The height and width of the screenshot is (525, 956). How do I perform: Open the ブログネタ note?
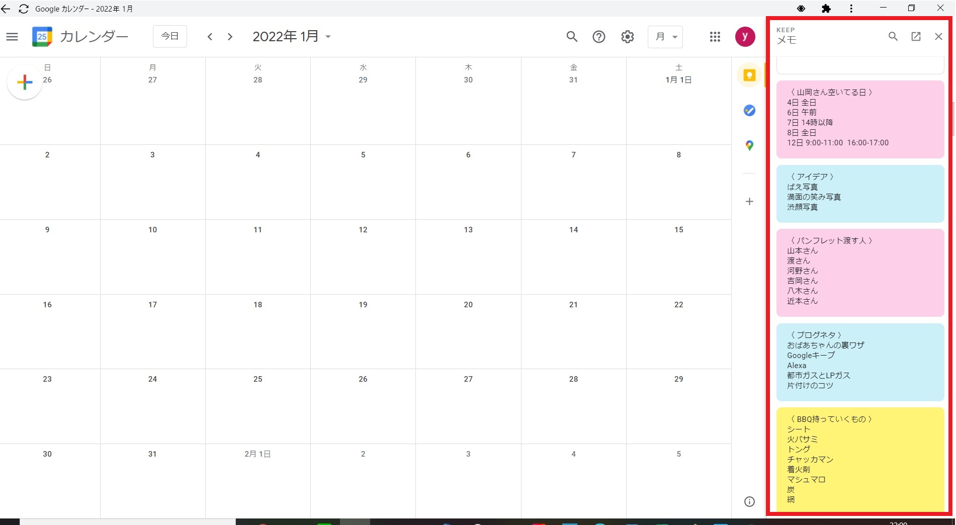(860, 362)
